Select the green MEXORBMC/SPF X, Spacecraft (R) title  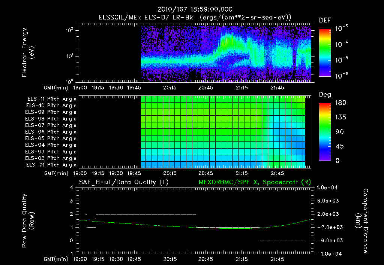(x=255, y=182)
